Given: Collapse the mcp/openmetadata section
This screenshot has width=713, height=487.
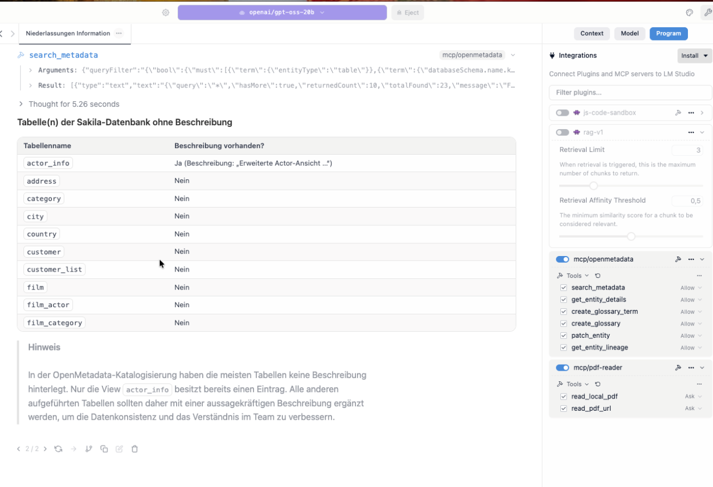Looking at the screenshot, I should click(x=702, y=259).
